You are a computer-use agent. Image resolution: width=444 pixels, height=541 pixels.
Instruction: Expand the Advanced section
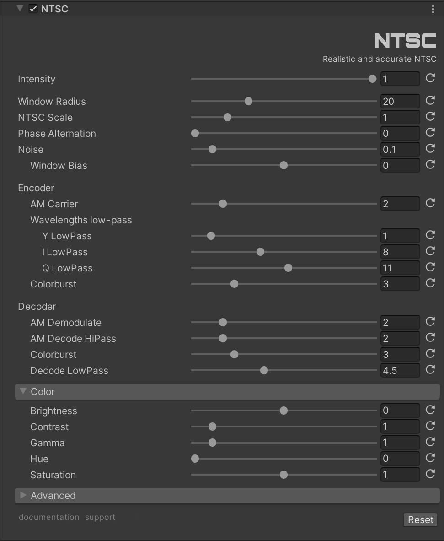point(23,495)
